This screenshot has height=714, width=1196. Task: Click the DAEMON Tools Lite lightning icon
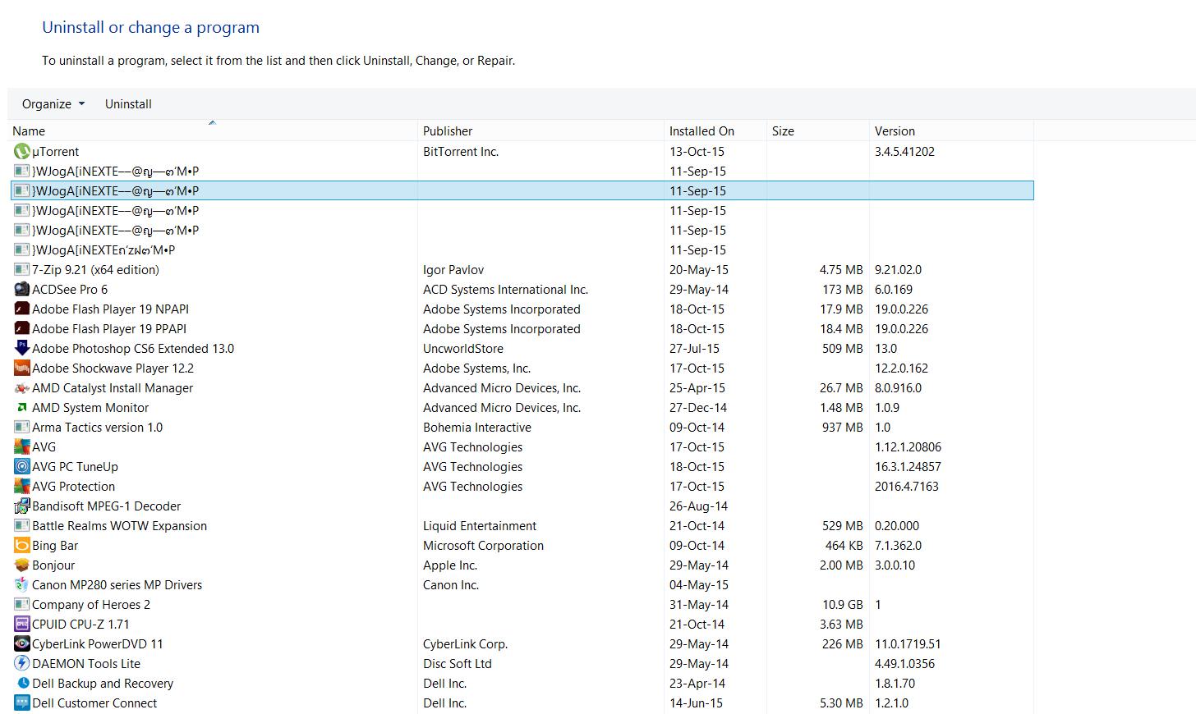point(22,664)
